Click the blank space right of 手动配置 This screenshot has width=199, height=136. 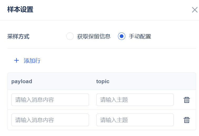pos(174,36)
